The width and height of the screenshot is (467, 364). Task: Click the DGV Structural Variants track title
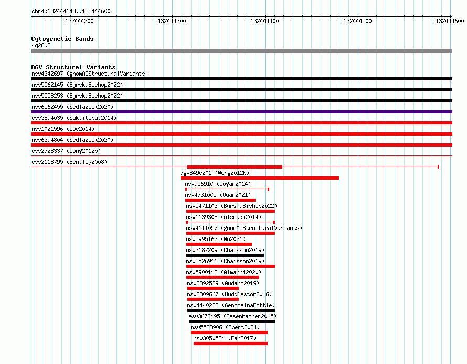pyautogui.click(x=73, y=67)
